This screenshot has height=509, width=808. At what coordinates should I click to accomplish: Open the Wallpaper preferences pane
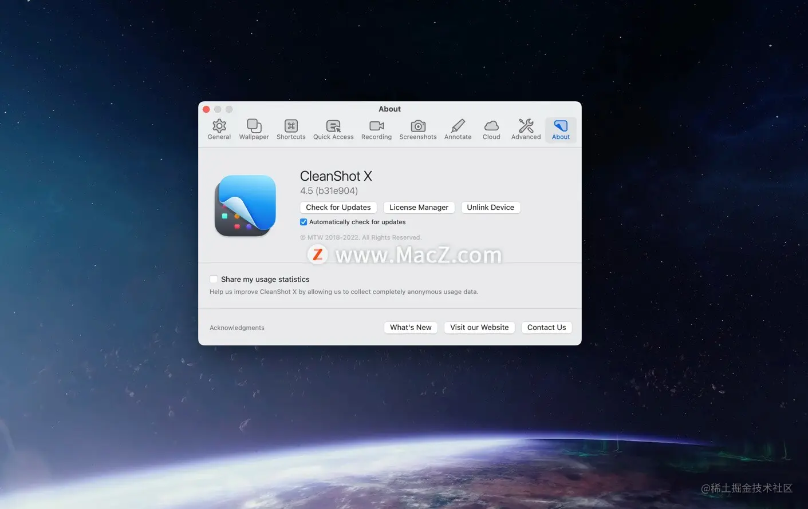click(254, 129)
